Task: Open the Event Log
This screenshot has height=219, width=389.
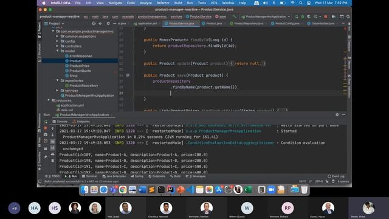Action: pyautogui.click(x=336, y=176)
